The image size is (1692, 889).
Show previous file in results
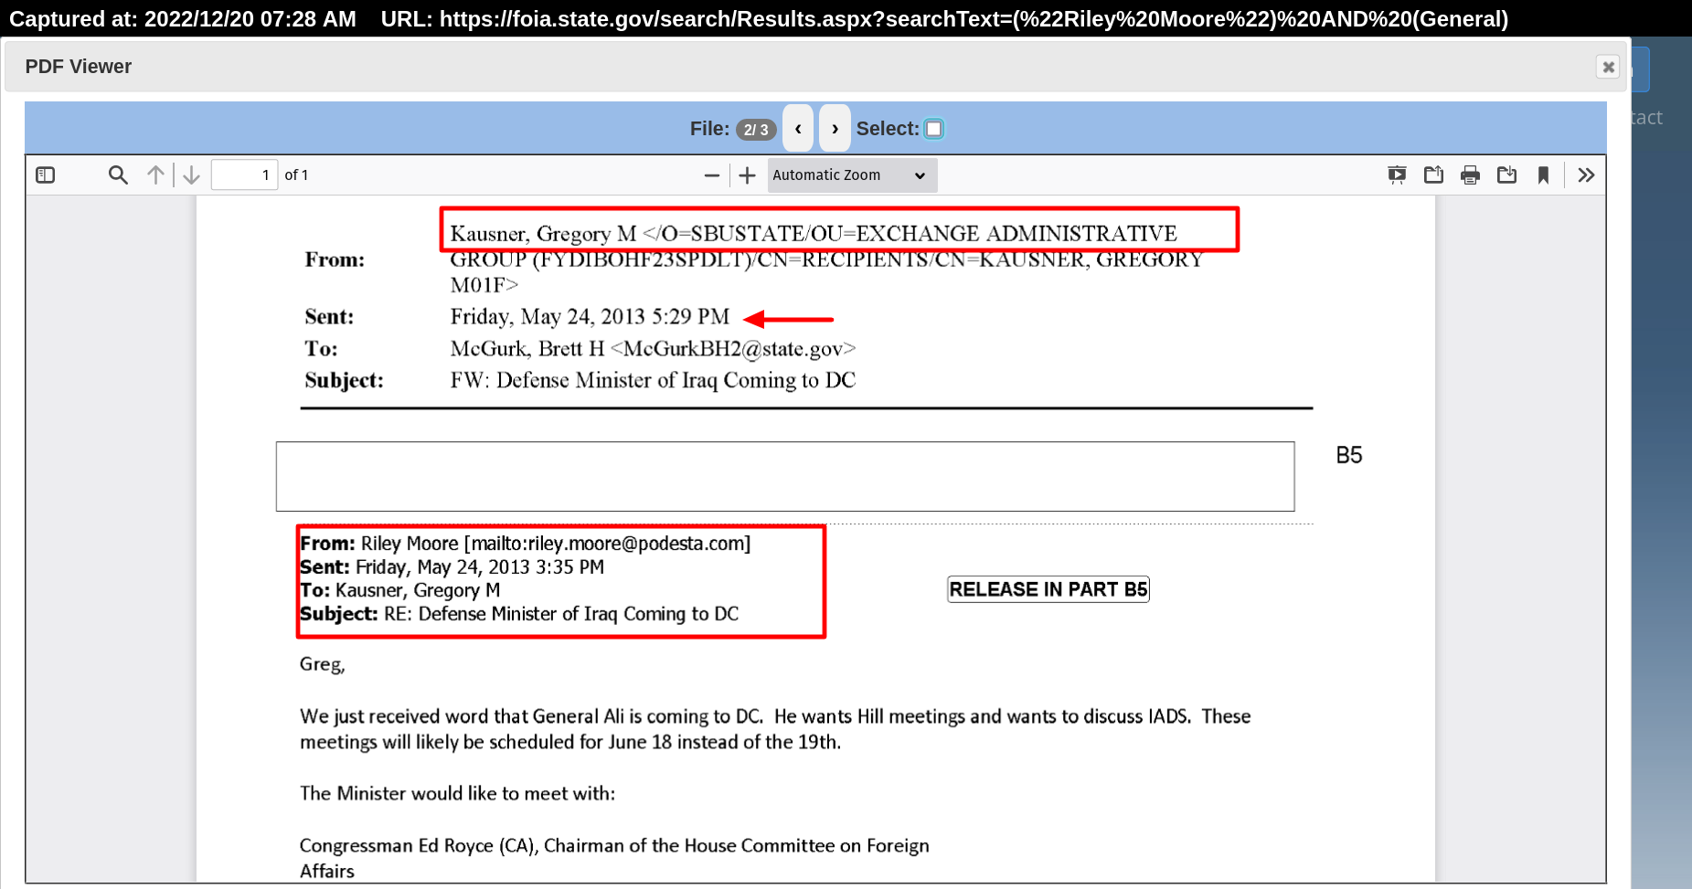click(x=798, y=129)
